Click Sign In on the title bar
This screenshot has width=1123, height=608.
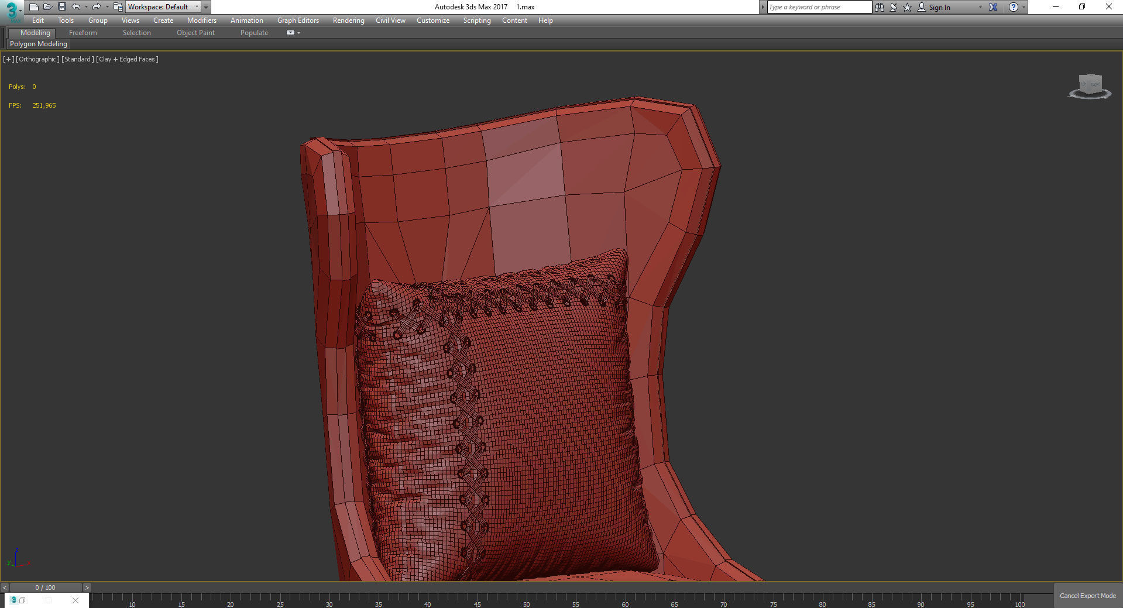(939, 7)
